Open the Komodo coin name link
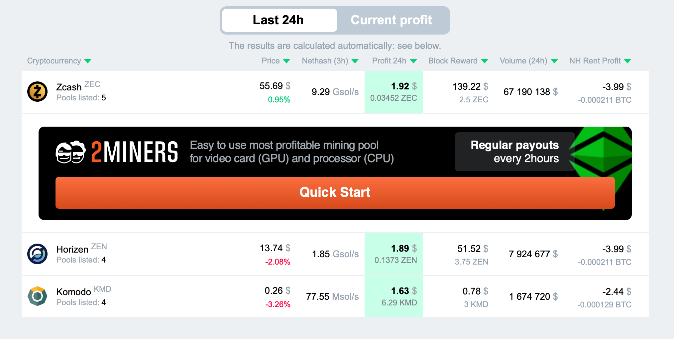674x339 pixels. 73,292
